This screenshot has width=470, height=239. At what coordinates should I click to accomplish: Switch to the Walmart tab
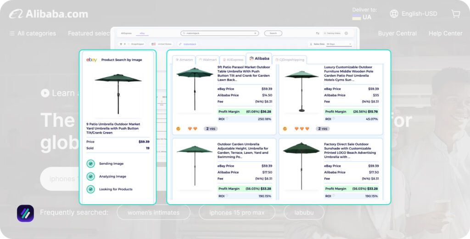pyautogui.click(x=208, y=60)
